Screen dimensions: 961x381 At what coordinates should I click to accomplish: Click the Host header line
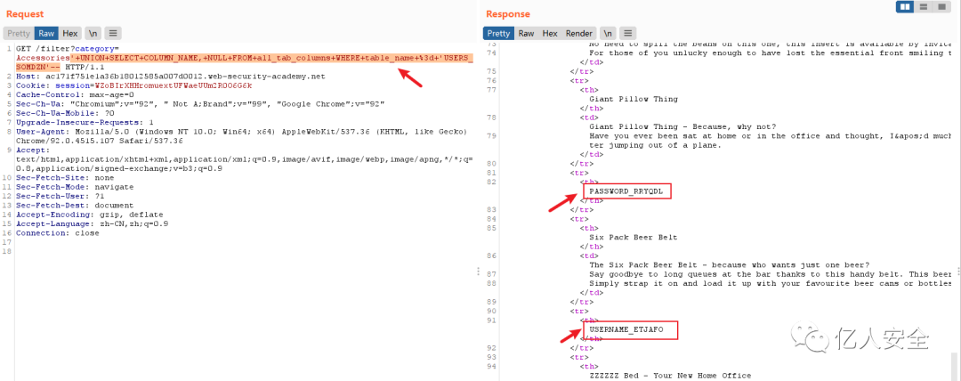pyautogui.click(x=170, y=76)
